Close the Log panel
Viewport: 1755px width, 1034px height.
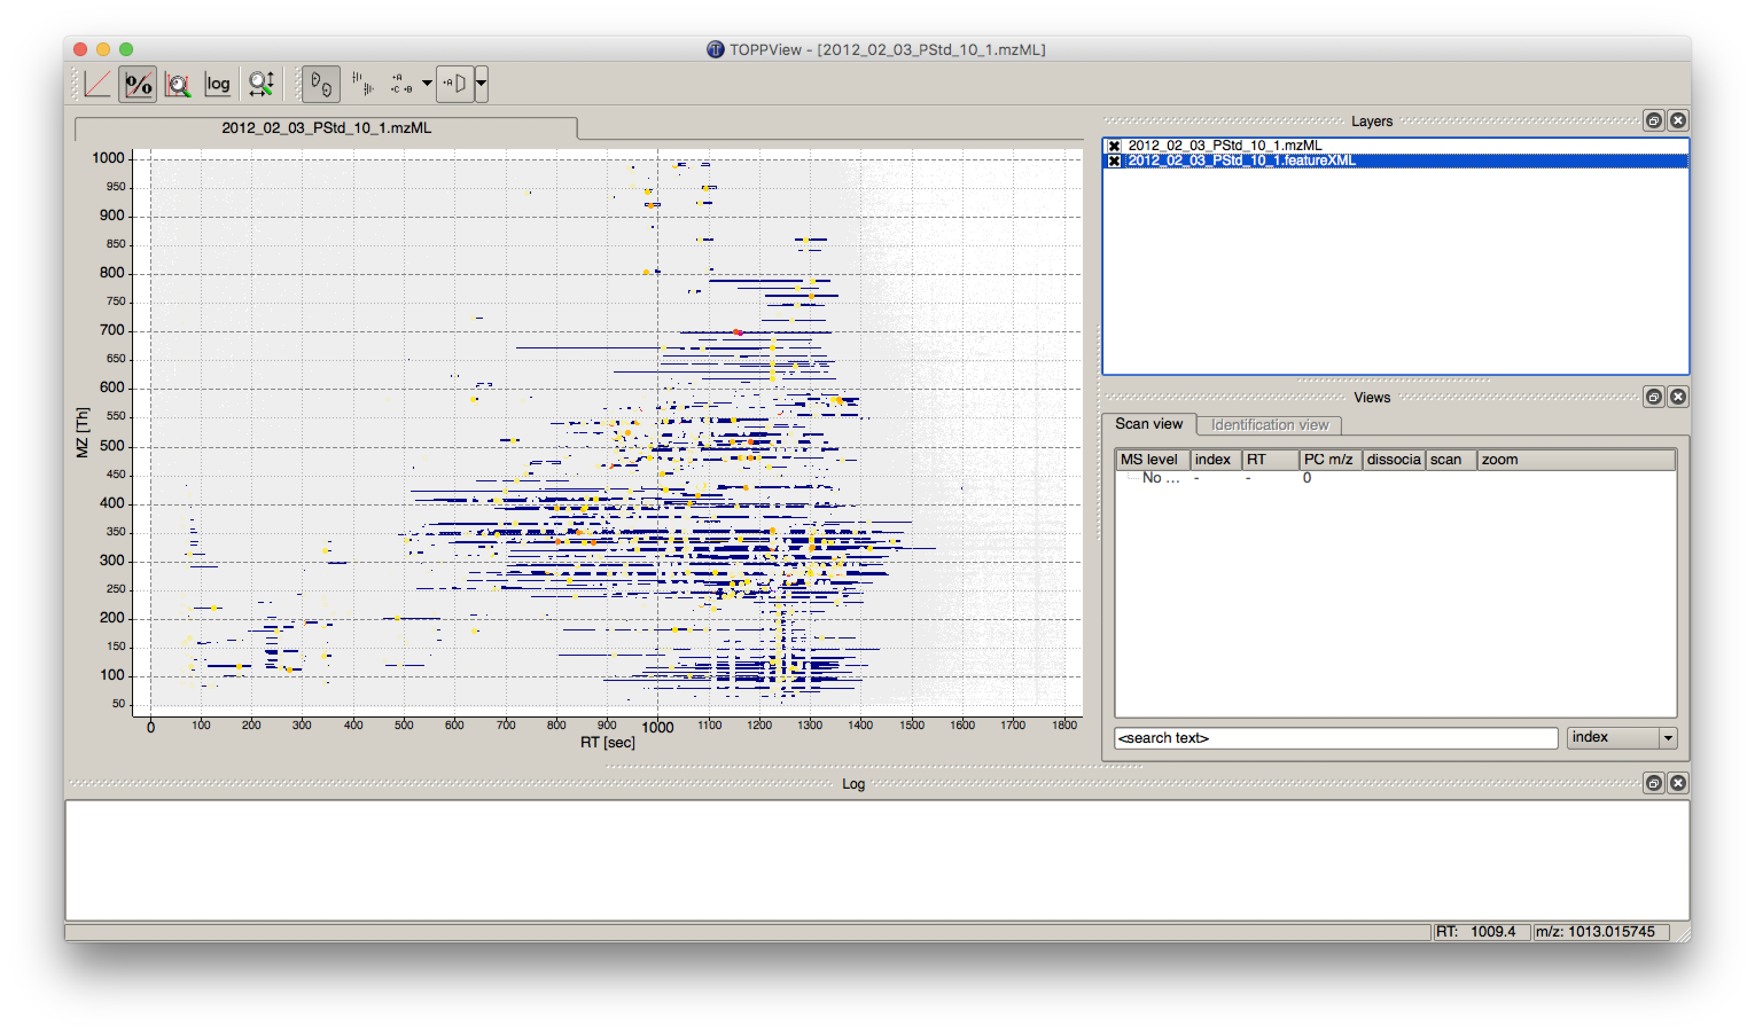point(1678,783)
